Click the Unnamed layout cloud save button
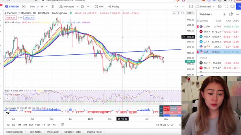Image resolution: width=241 pixels, height=135 pixels. tap(203, 6)
